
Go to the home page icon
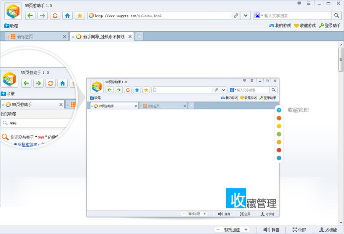coord(67,16)
